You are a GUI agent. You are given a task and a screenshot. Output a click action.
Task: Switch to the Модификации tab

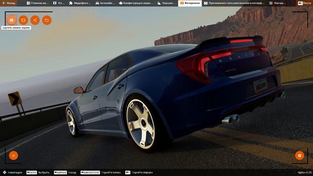point(80,3)
